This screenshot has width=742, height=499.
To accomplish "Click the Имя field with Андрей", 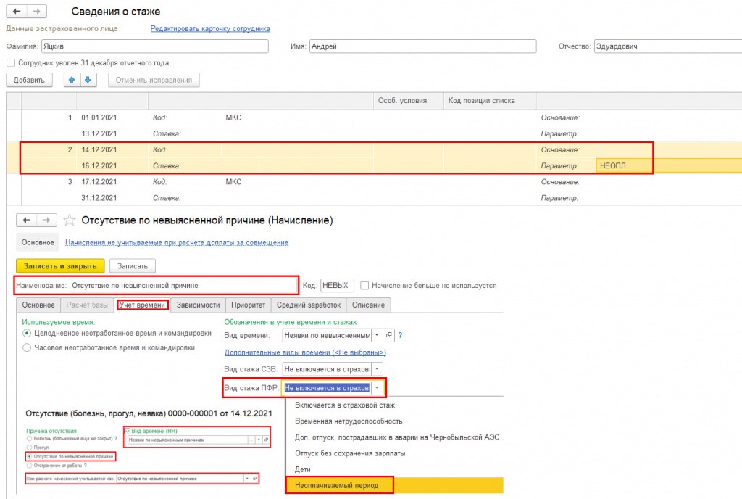I will pyautogui.click(x=423, y=46).
